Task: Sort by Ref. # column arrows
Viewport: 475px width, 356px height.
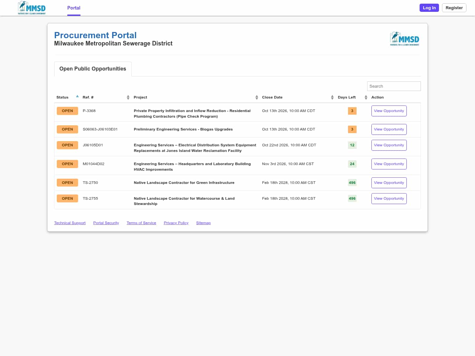Action: 128,97
